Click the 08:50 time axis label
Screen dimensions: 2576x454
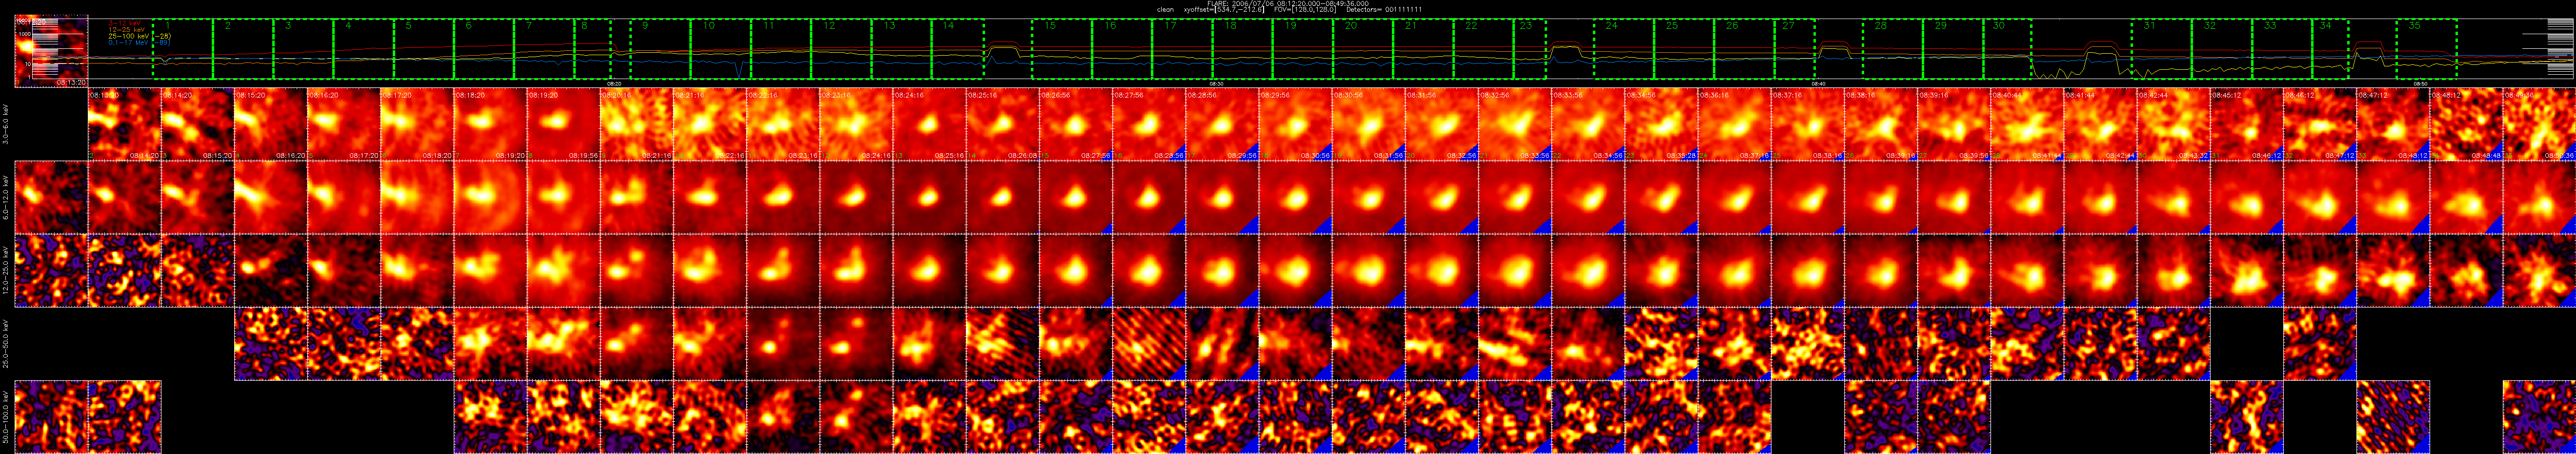pos(2421,83)
